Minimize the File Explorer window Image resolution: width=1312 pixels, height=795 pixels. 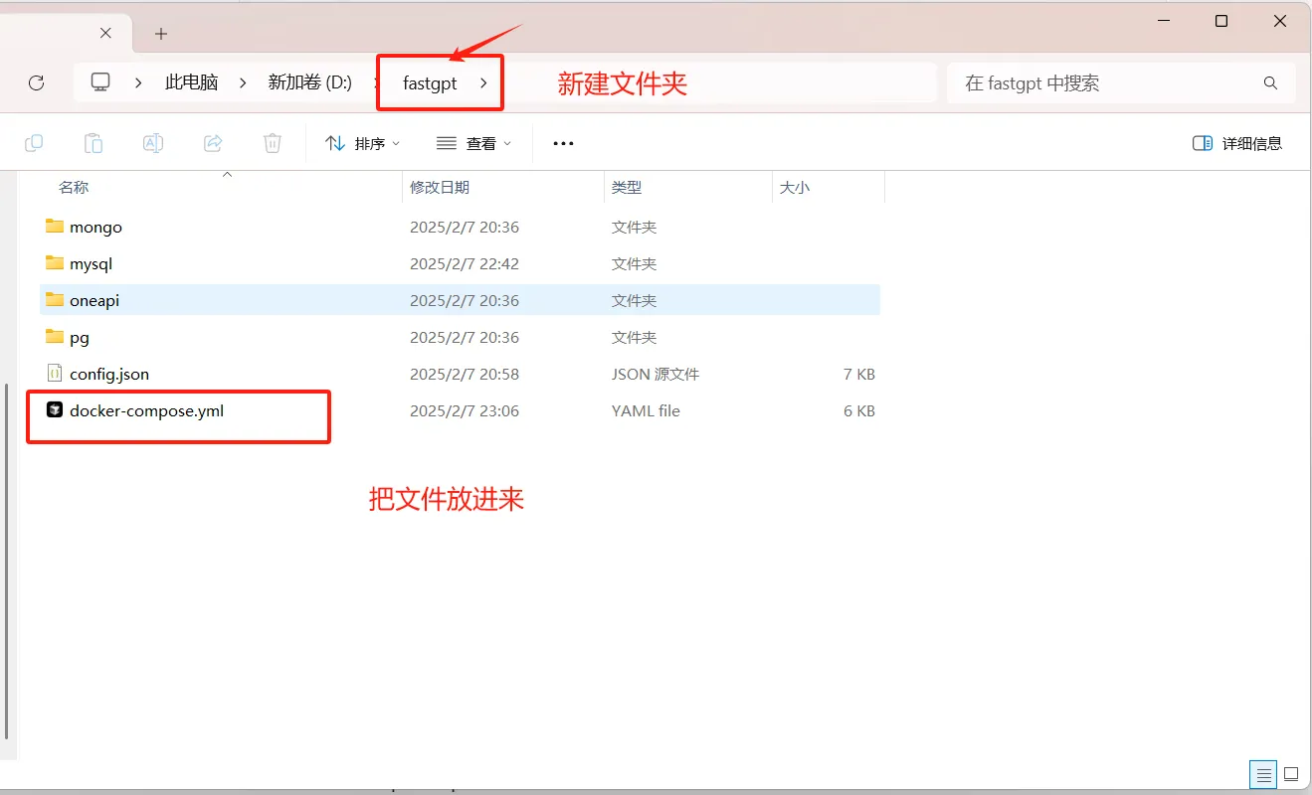click(x=1162, y=21)
